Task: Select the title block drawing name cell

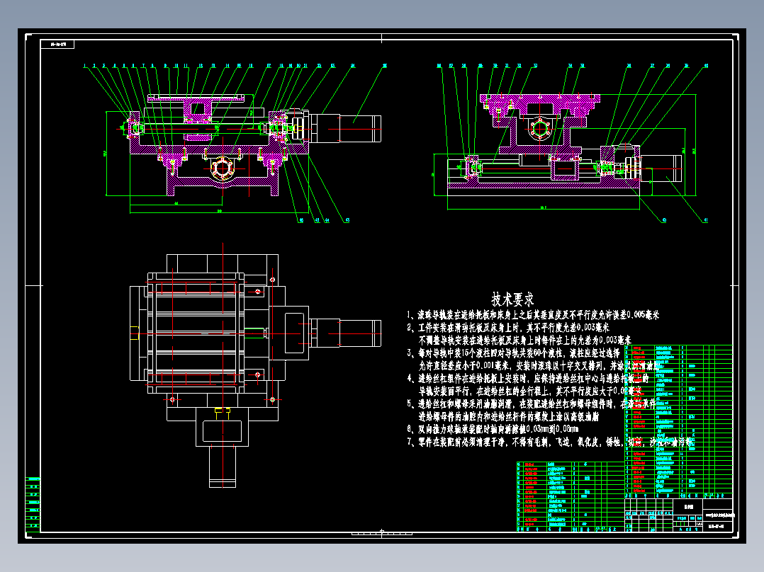Action: click(688, 506)
